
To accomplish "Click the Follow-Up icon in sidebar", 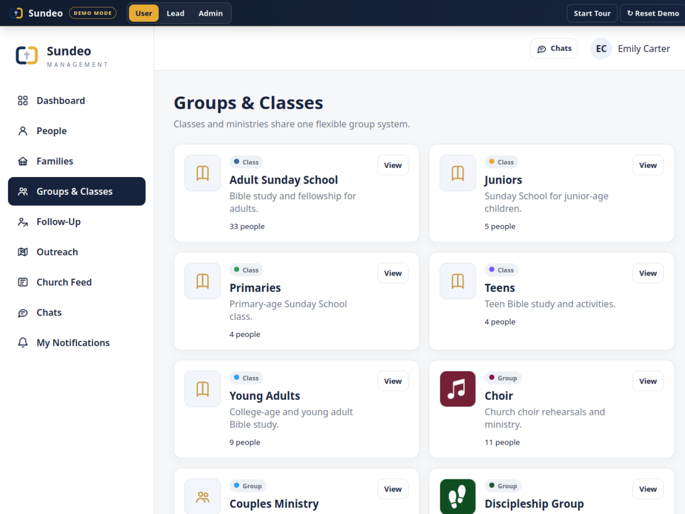I will (23, 222).
